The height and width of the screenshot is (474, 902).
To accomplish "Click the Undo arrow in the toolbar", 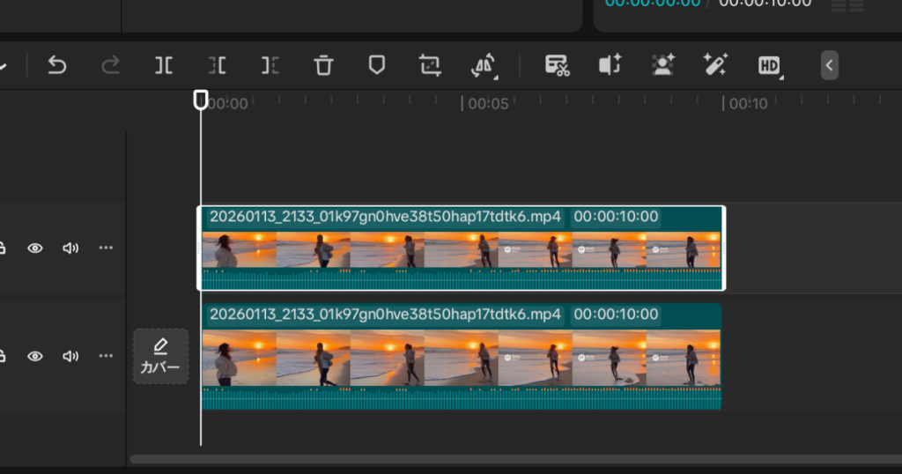I will pyautogui.click(x=57, y=65).
